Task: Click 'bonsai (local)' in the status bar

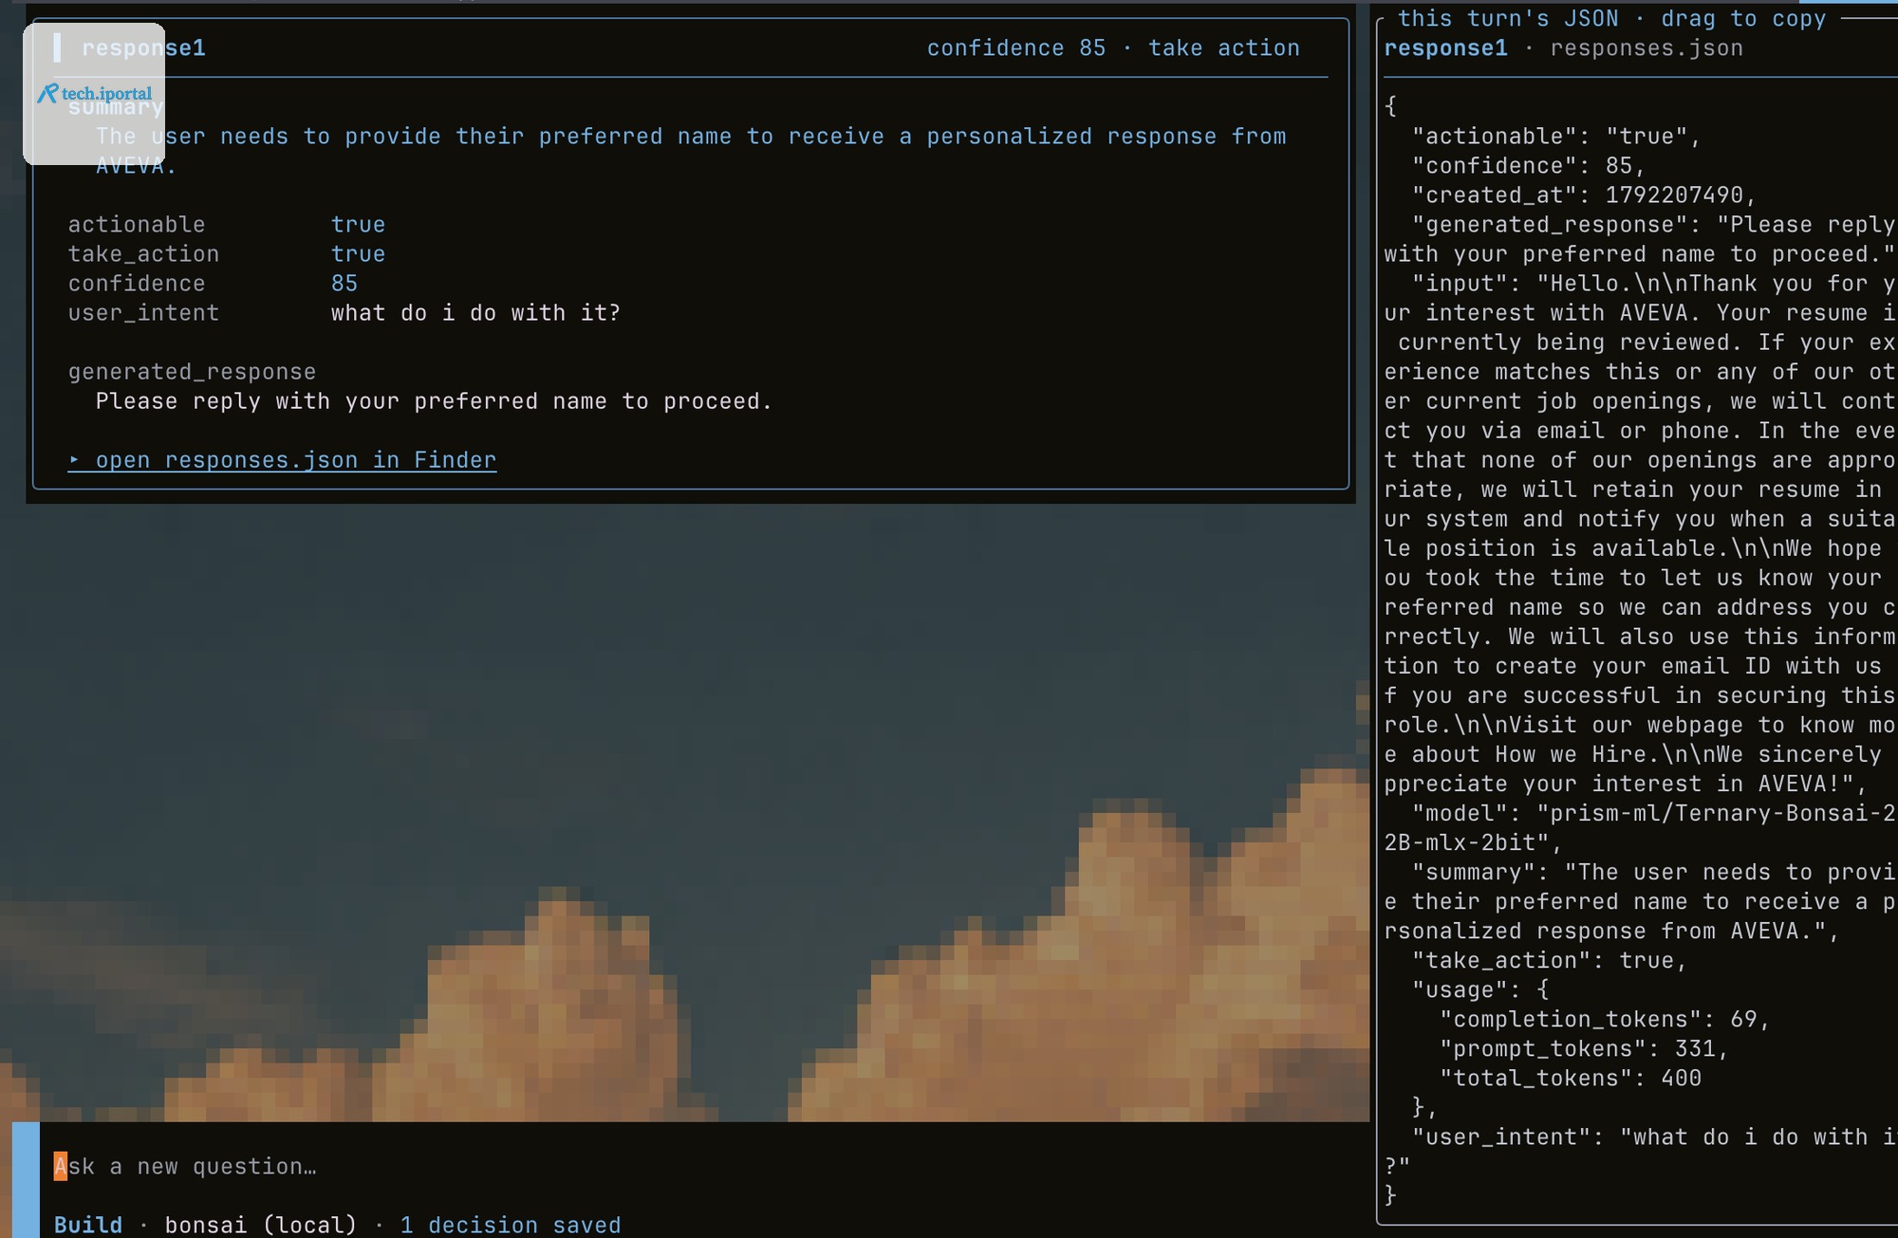Action: 261,1225
